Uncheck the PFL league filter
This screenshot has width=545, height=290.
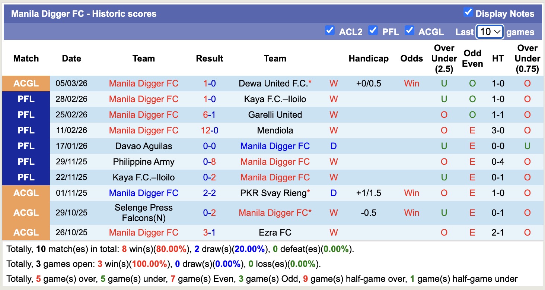(373, 31)
